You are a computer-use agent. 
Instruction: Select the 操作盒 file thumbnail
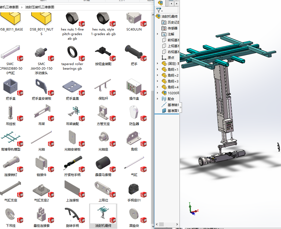click(134, 89)
